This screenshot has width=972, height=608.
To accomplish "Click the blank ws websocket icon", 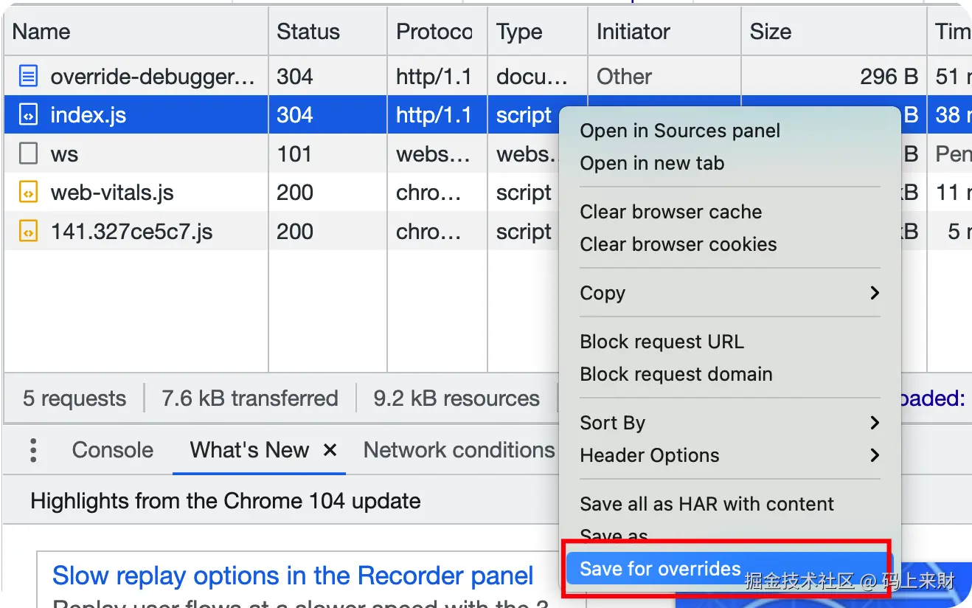I will [28, 154].
